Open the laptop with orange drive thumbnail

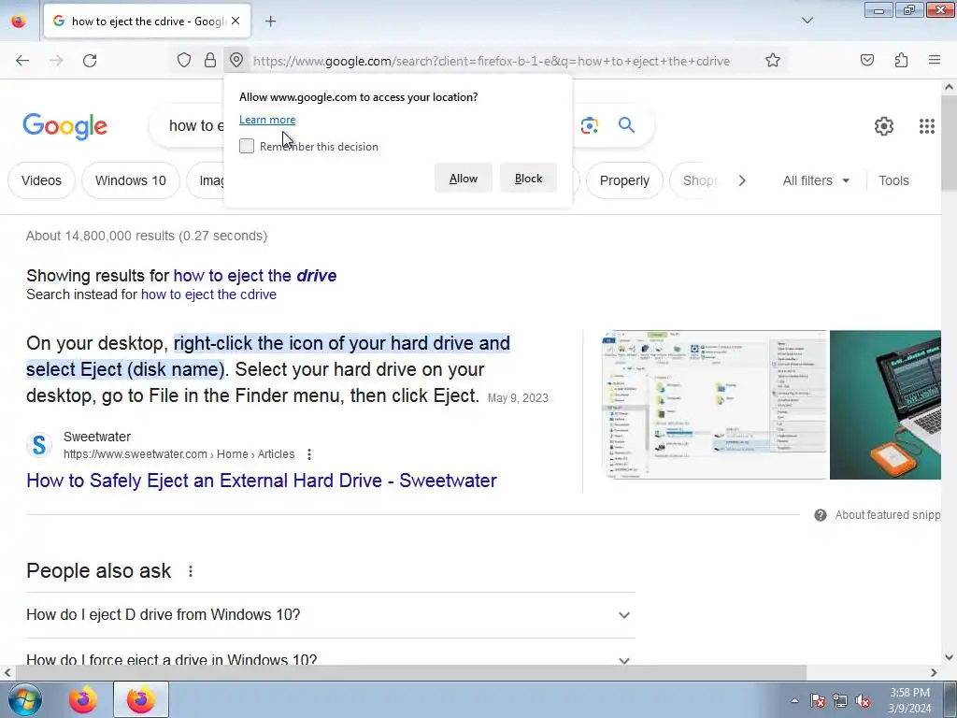point(885,405)
